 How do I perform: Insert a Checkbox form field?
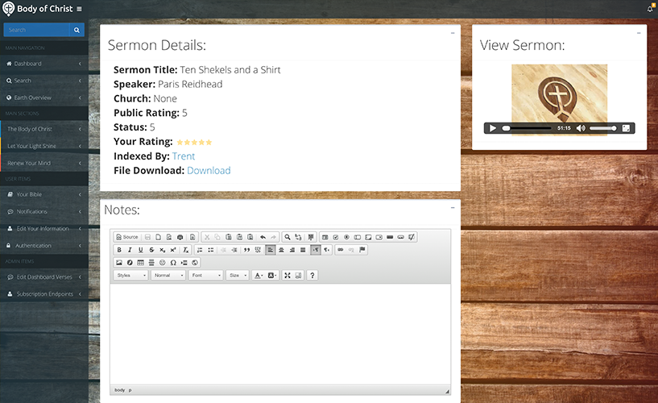[x=336, y=237]
